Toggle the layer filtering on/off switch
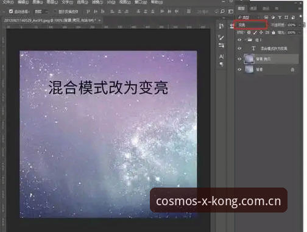The image size is (307, 232). [x=300, y=16]
